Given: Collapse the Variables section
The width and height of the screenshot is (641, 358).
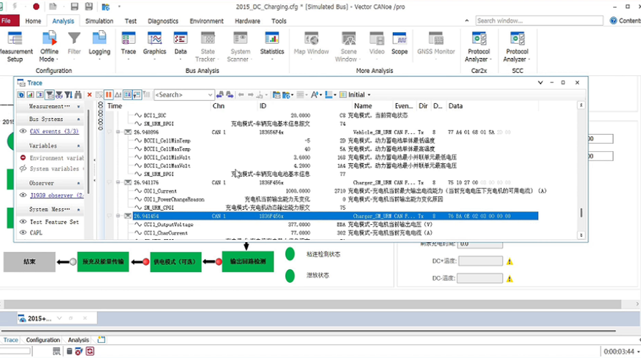Looking at the screenshot, I should point(78,146).
